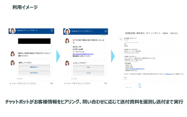187x117 pixels.
Task: Click avatar beside よろしいですか？ message
Action: tap(67, 63)
